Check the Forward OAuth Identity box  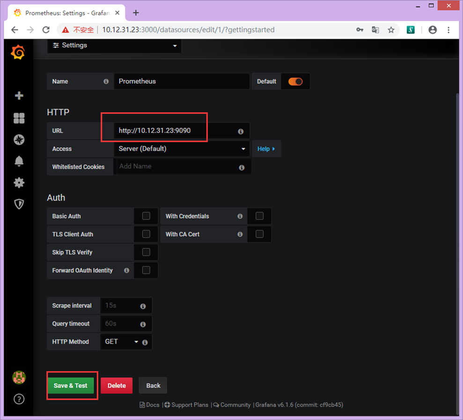[x=146, y=270]
